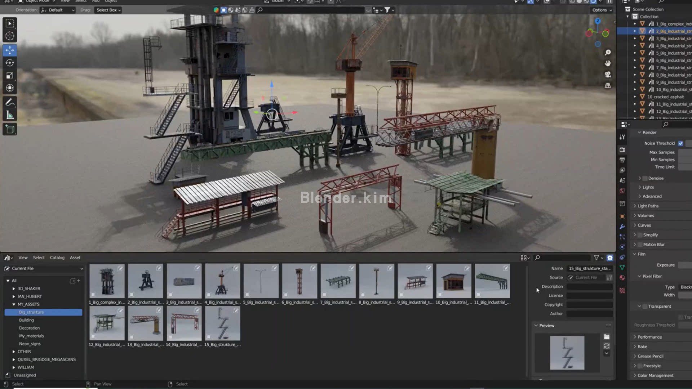
Task: Enable the Motion Blur checkbox
Action: tap(640, 245)
